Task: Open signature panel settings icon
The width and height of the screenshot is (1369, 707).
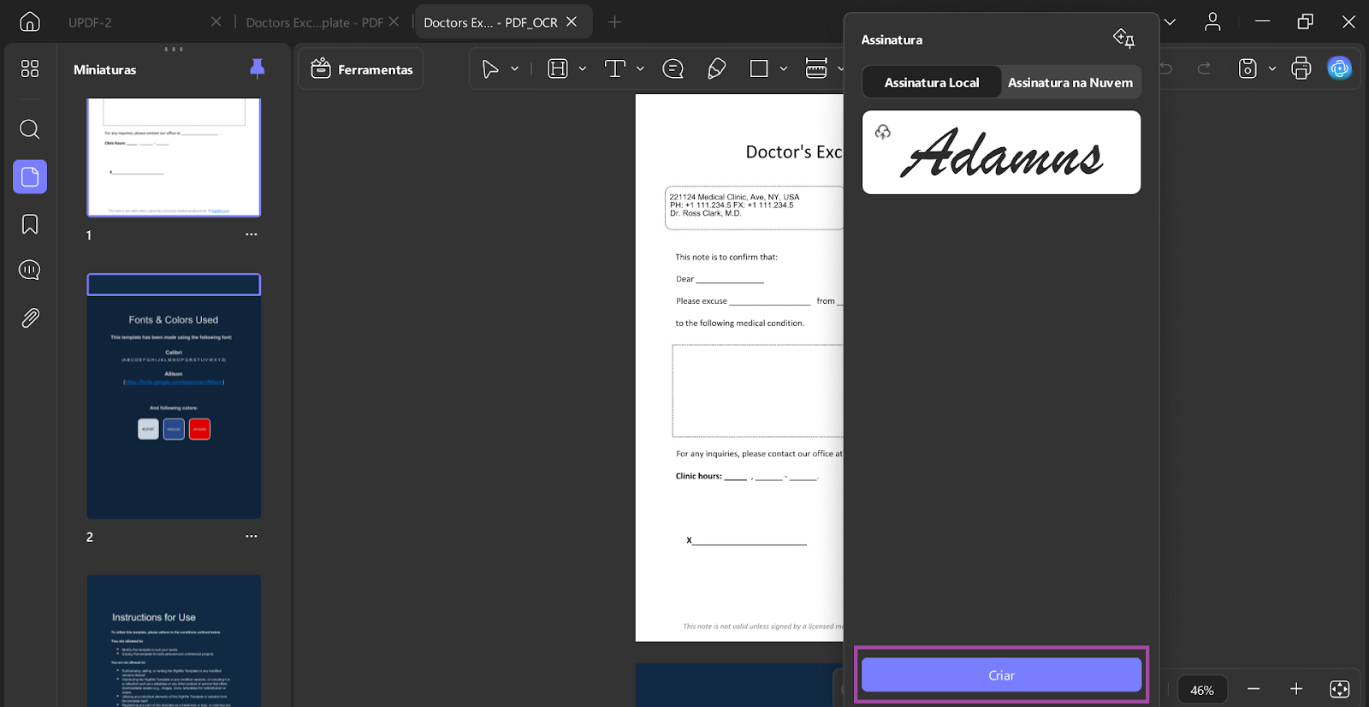Action: tap(1123, 39)
